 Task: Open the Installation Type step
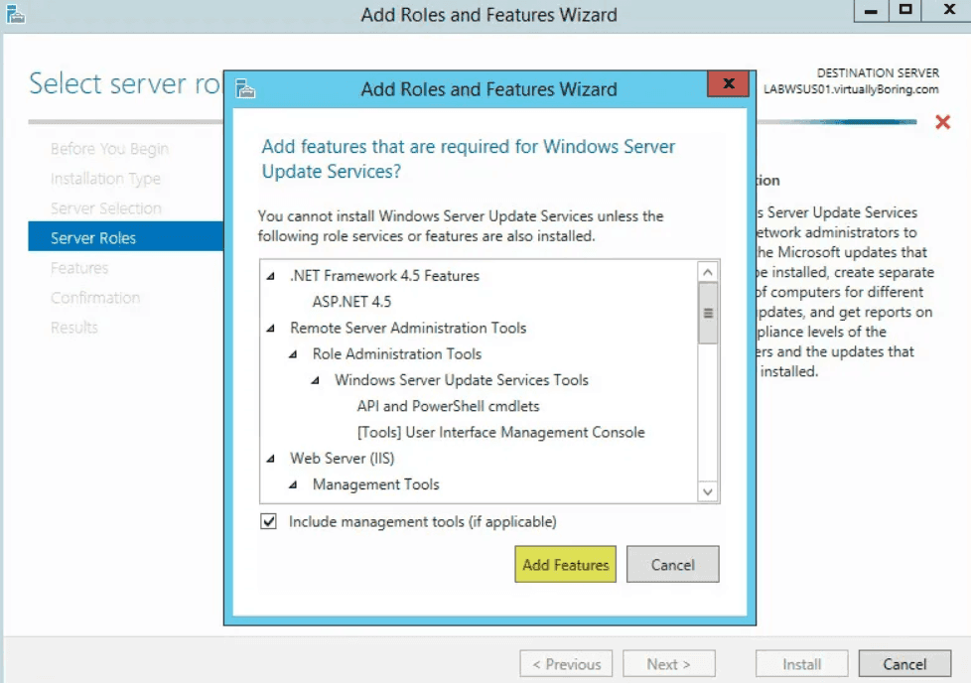pyautogui.click(x=105, y=179)
